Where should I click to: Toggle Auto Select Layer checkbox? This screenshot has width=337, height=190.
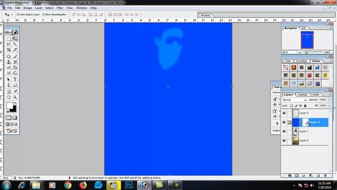18,14
